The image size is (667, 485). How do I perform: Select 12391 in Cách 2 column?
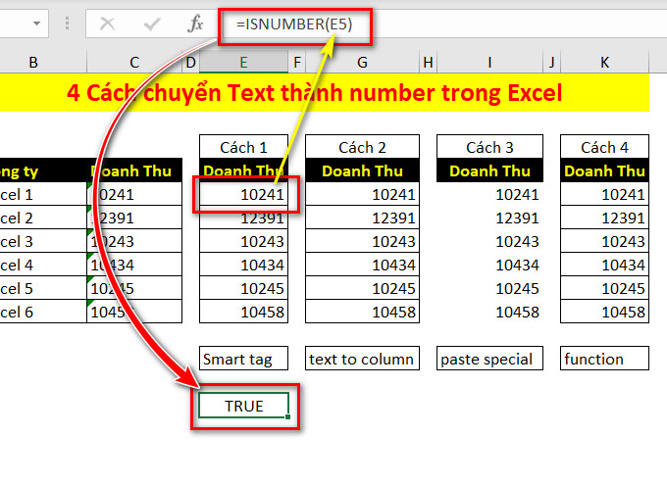[362, 218]
